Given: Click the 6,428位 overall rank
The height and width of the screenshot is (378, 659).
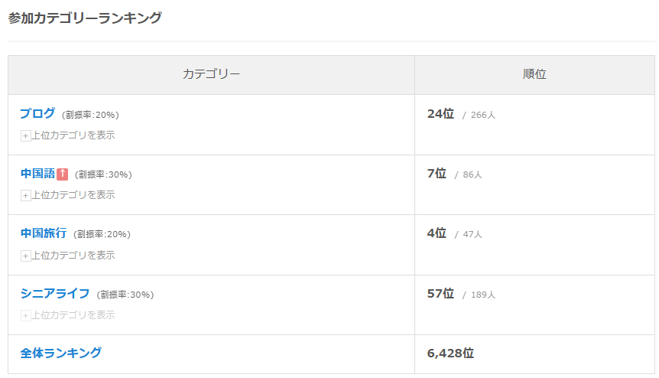Looking at the screenshot, I should pos(450,354).
